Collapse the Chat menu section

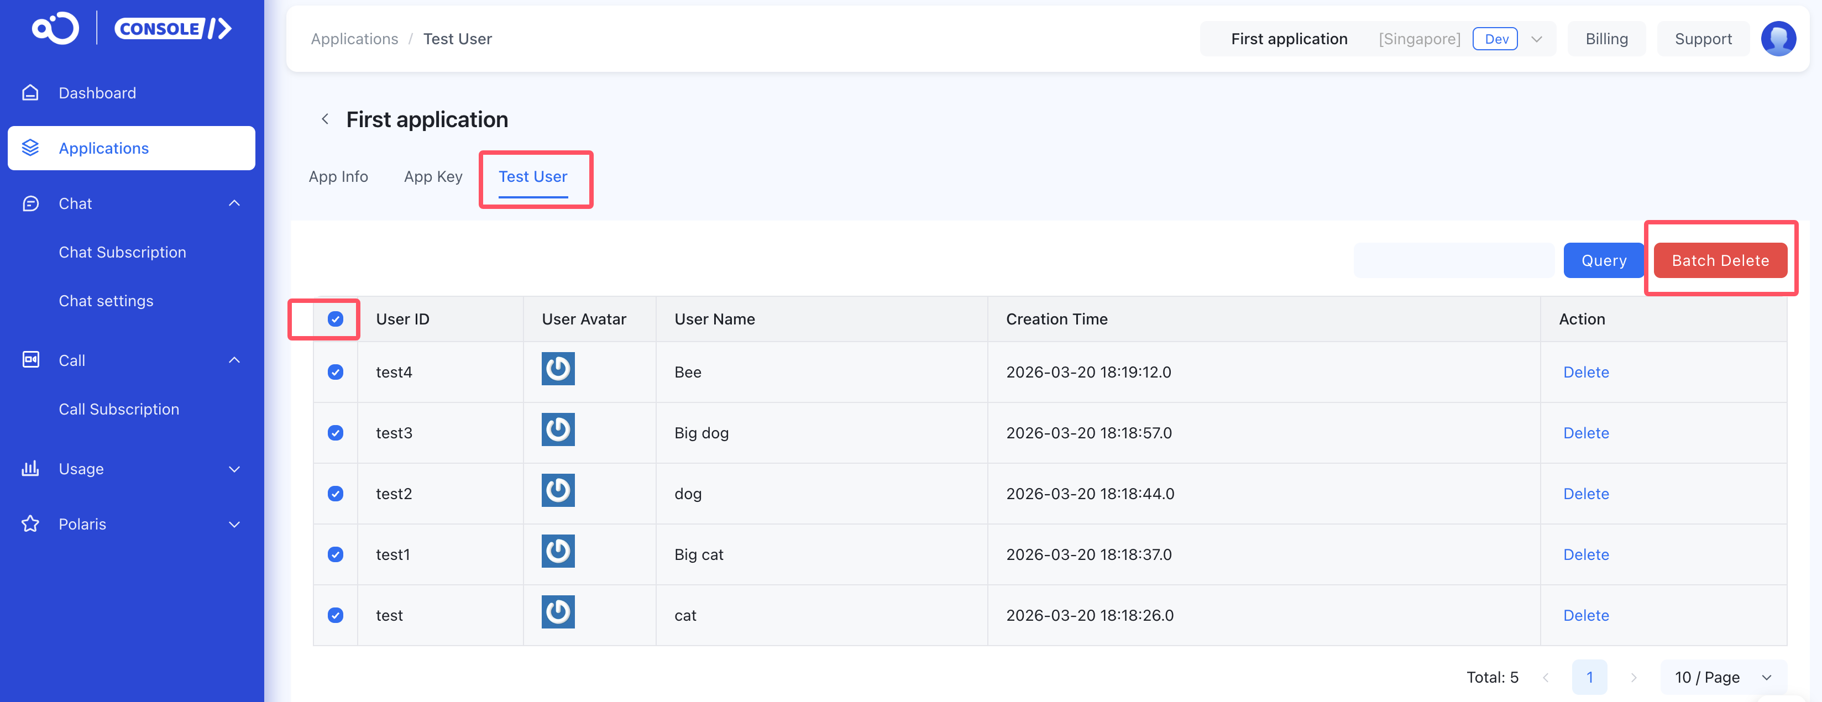234,203
